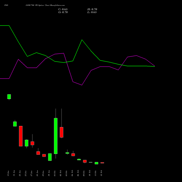Image resolution: width=182 pixels, height=182 pixels.
Task: Select the small green candle above 03 Feb
Action: (67, 153)
